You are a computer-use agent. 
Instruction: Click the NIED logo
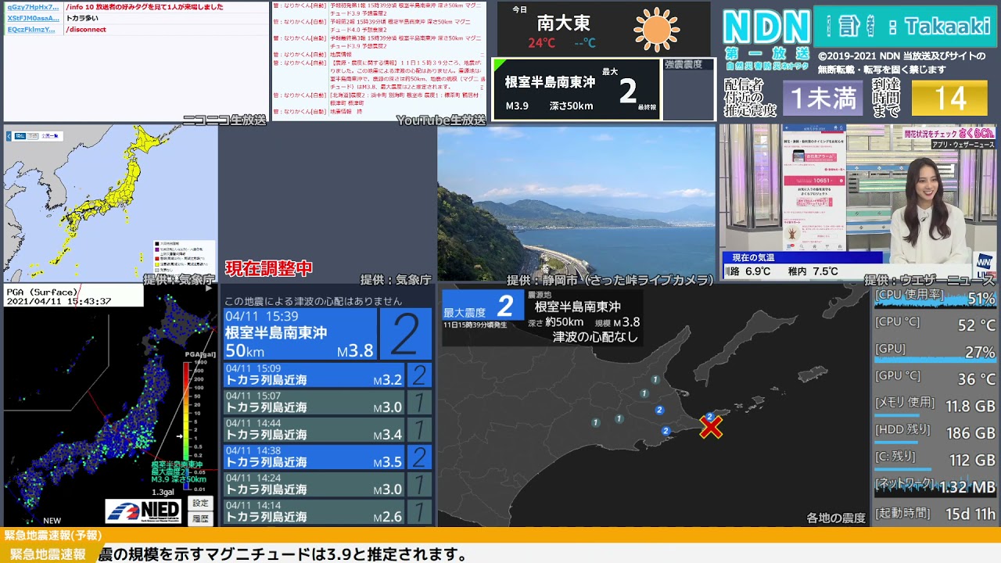143,511
